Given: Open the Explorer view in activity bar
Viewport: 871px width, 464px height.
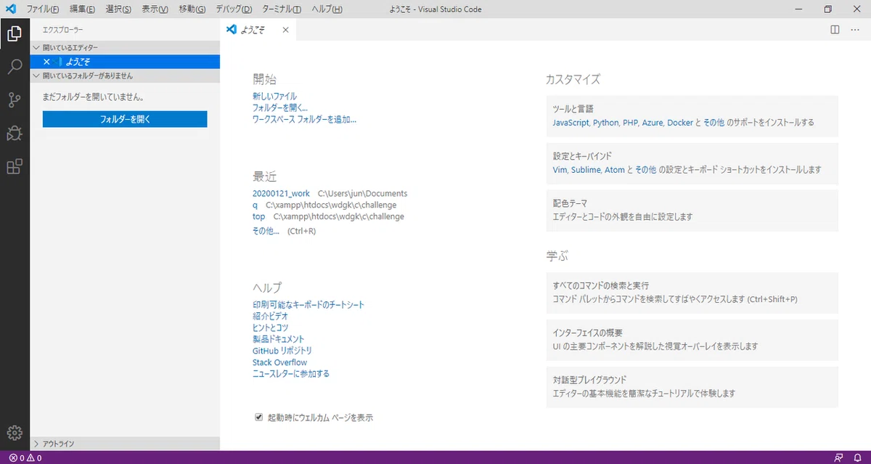Looking at the screenshot, I should point(15,33).
